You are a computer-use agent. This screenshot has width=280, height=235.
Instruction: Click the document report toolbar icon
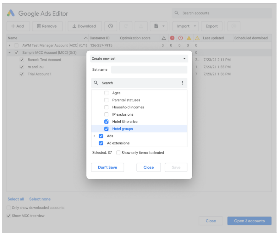pyautogui.click(x=156, y=26)
